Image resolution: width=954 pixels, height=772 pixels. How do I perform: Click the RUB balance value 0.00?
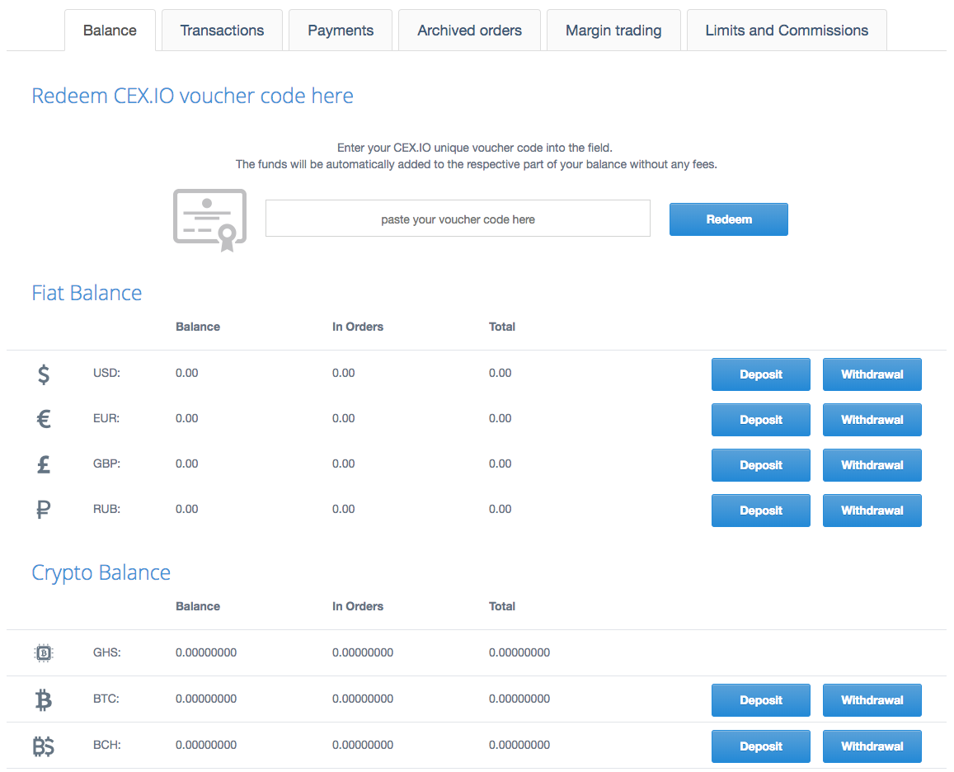pyautogui.click(x=187, y=509)
